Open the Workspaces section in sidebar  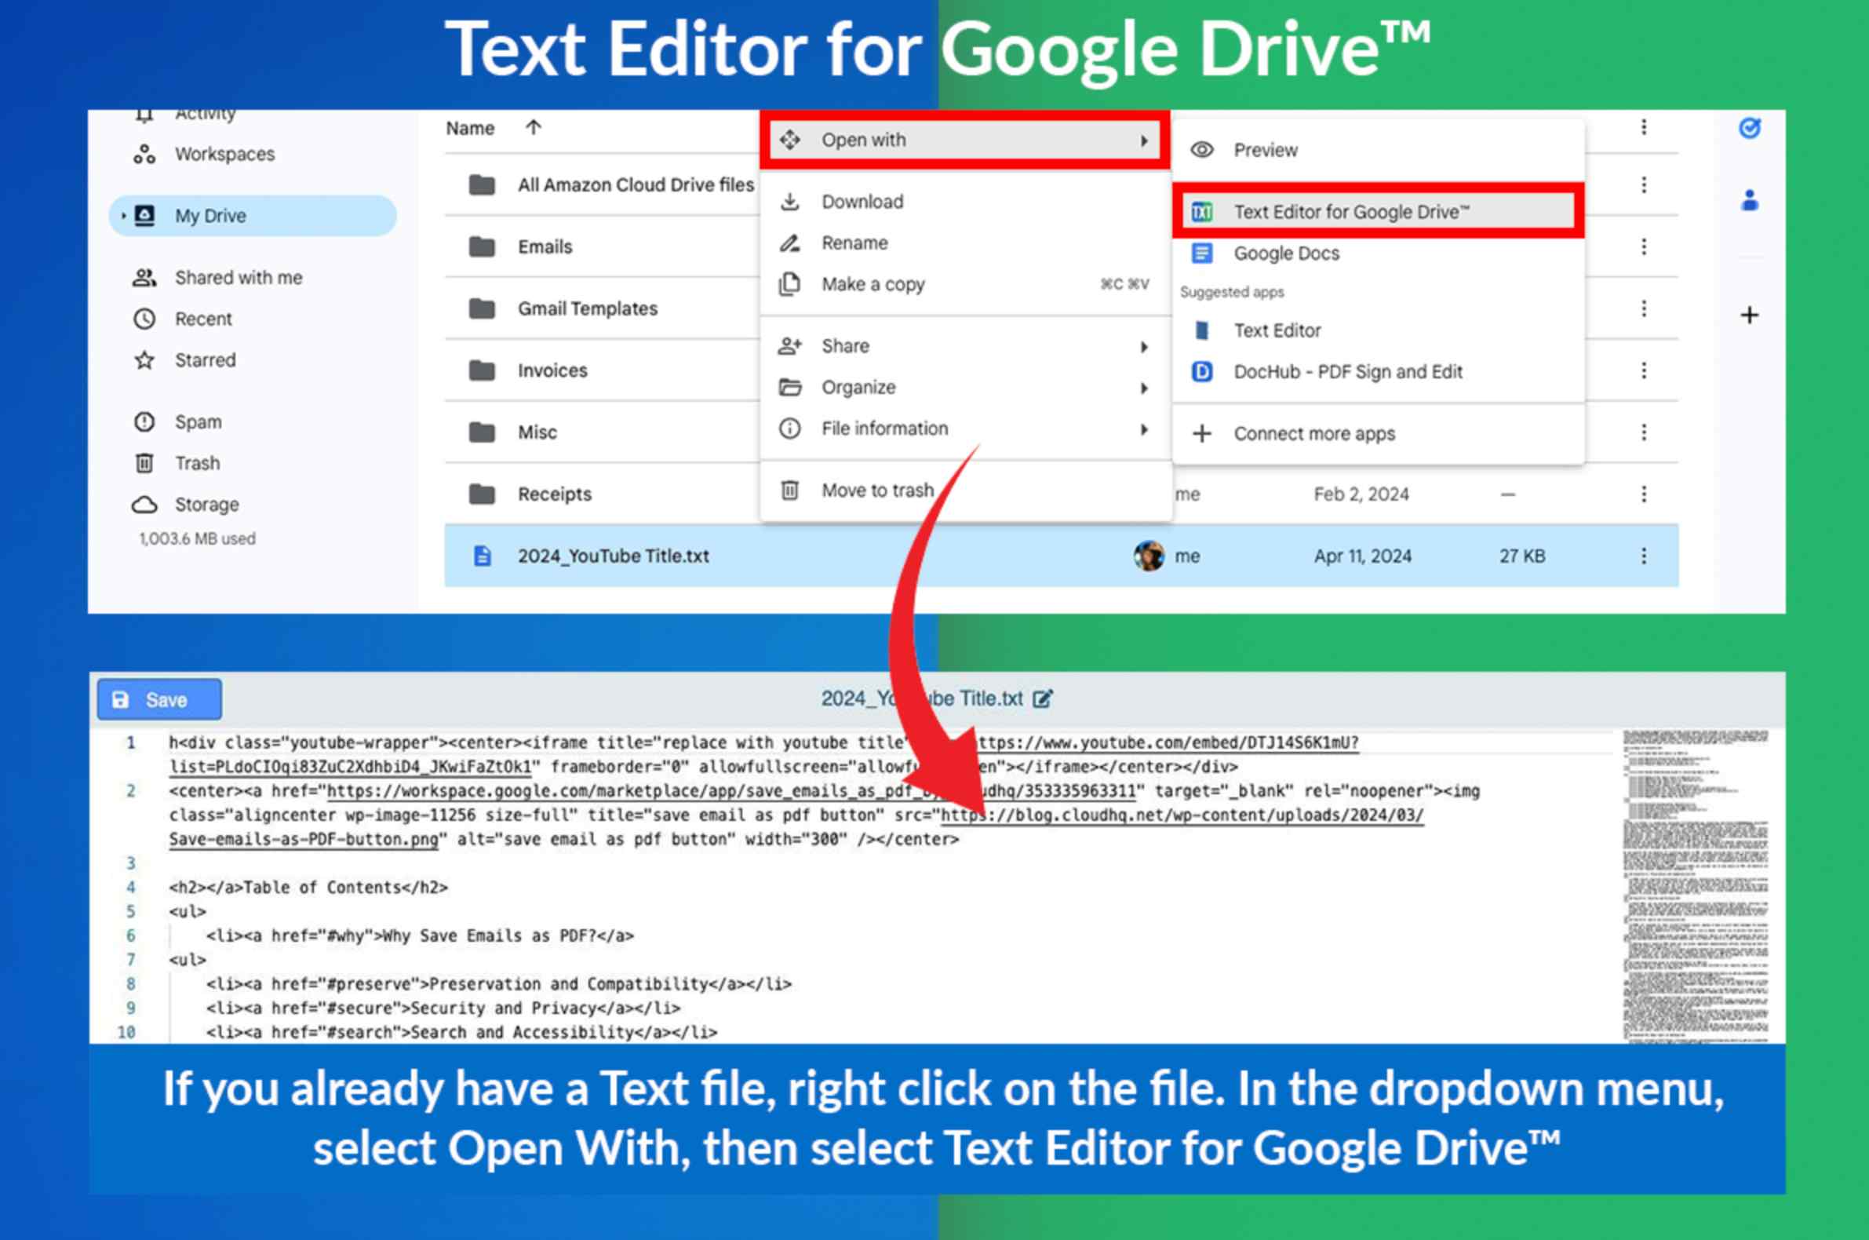224,154
